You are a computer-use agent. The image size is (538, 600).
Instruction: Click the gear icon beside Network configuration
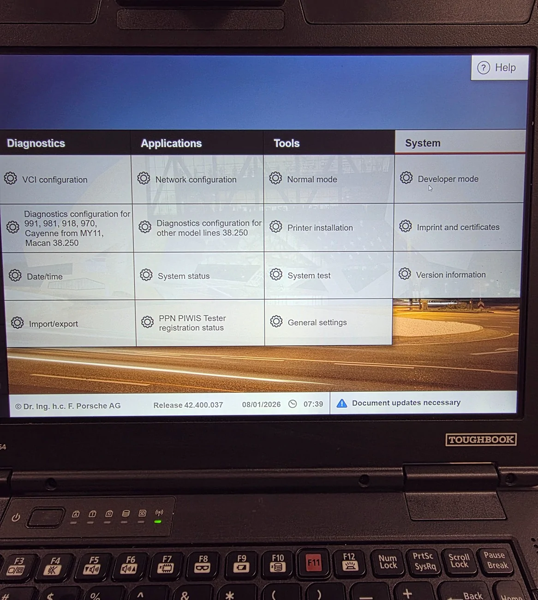click(x=143, y=178)
